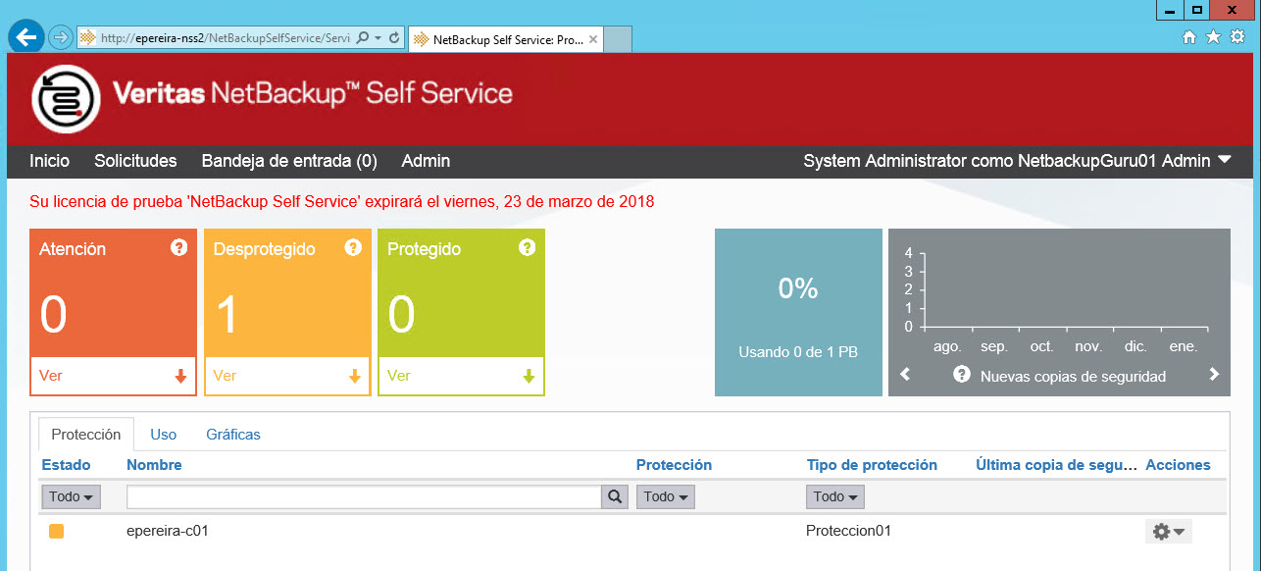1261x571 pixels.
Task: Show next chart with right arrow
Action: click(1214, 374)
